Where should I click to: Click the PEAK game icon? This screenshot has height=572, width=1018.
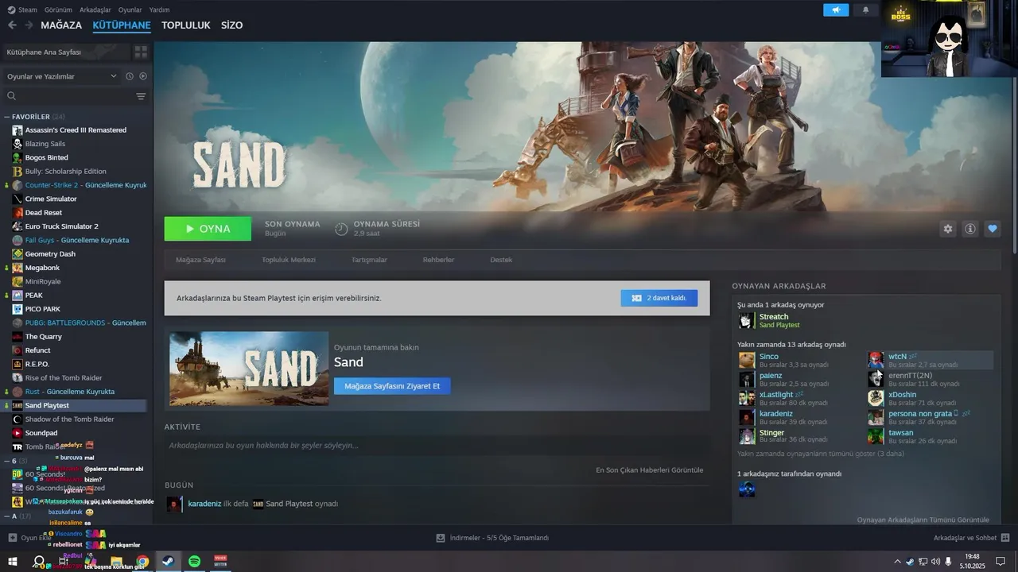pos(17,296)
